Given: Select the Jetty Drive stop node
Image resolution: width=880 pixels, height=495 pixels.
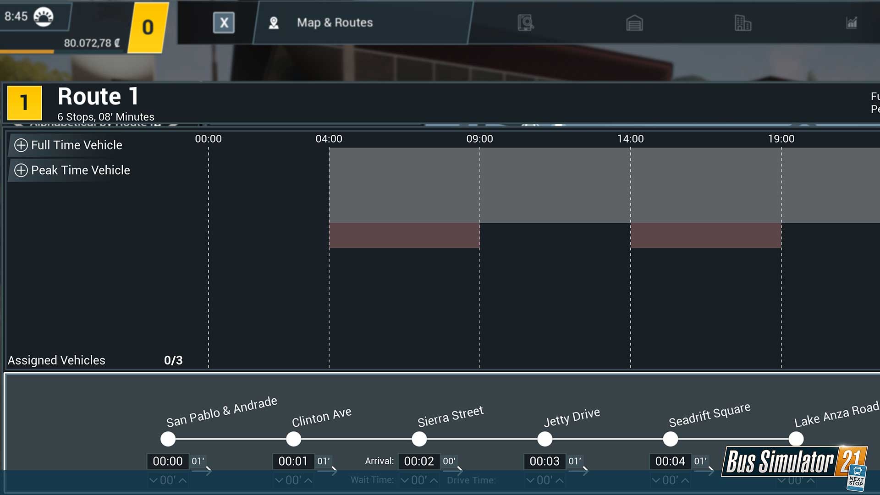Looking at the screenshot, I should [544, 439].
